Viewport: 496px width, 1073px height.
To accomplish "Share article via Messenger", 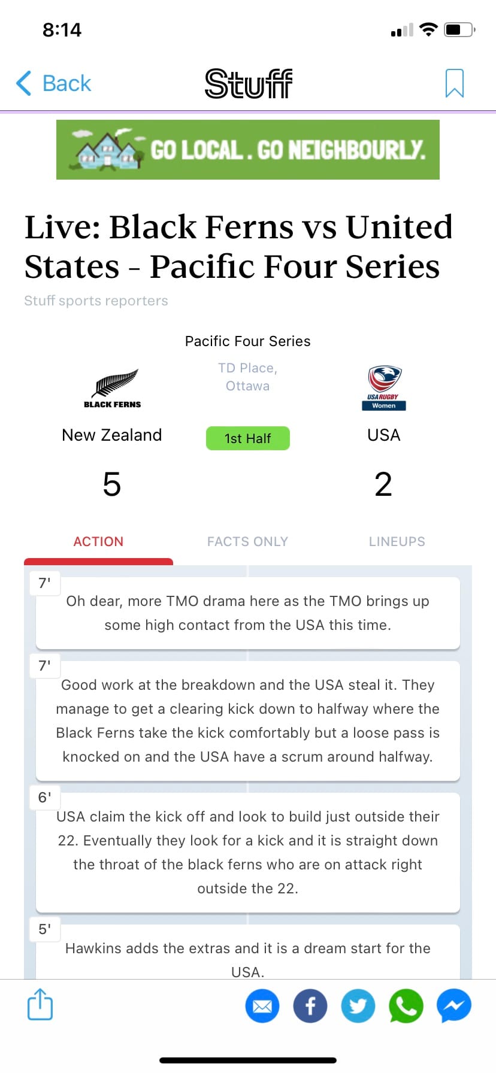I will point(454,1006).
